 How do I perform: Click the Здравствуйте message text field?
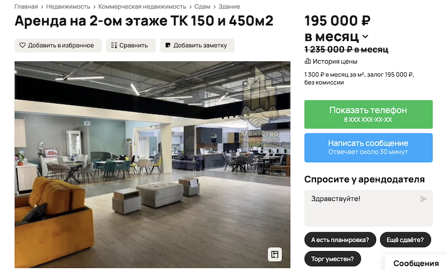[x=369, y=208]
